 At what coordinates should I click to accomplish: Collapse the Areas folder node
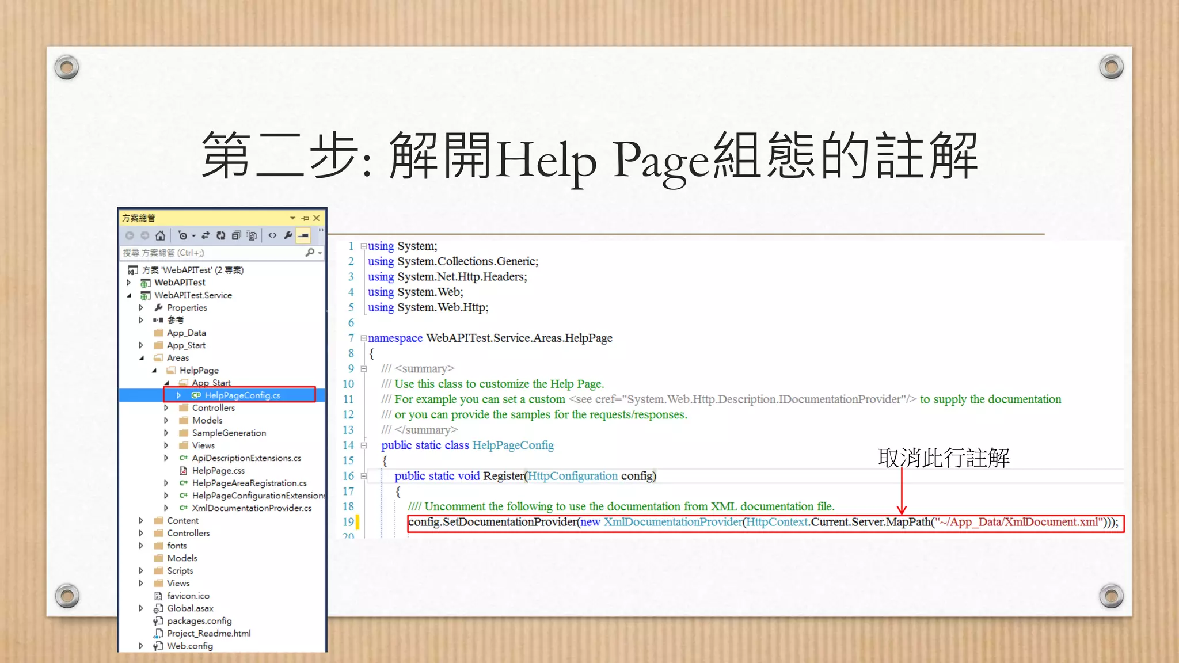(x=142, y=358)
